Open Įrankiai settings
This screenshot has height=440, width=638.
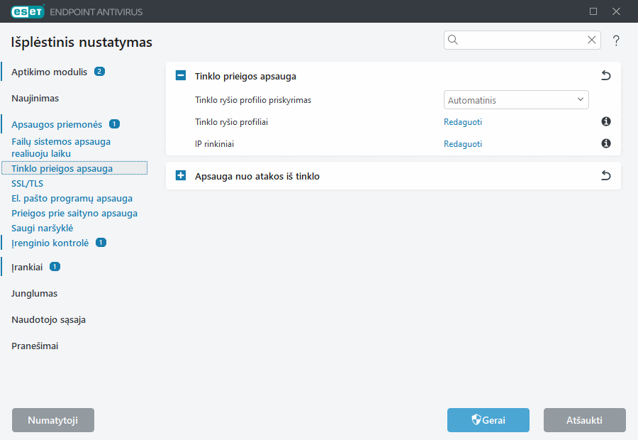(x=27, y=268)
